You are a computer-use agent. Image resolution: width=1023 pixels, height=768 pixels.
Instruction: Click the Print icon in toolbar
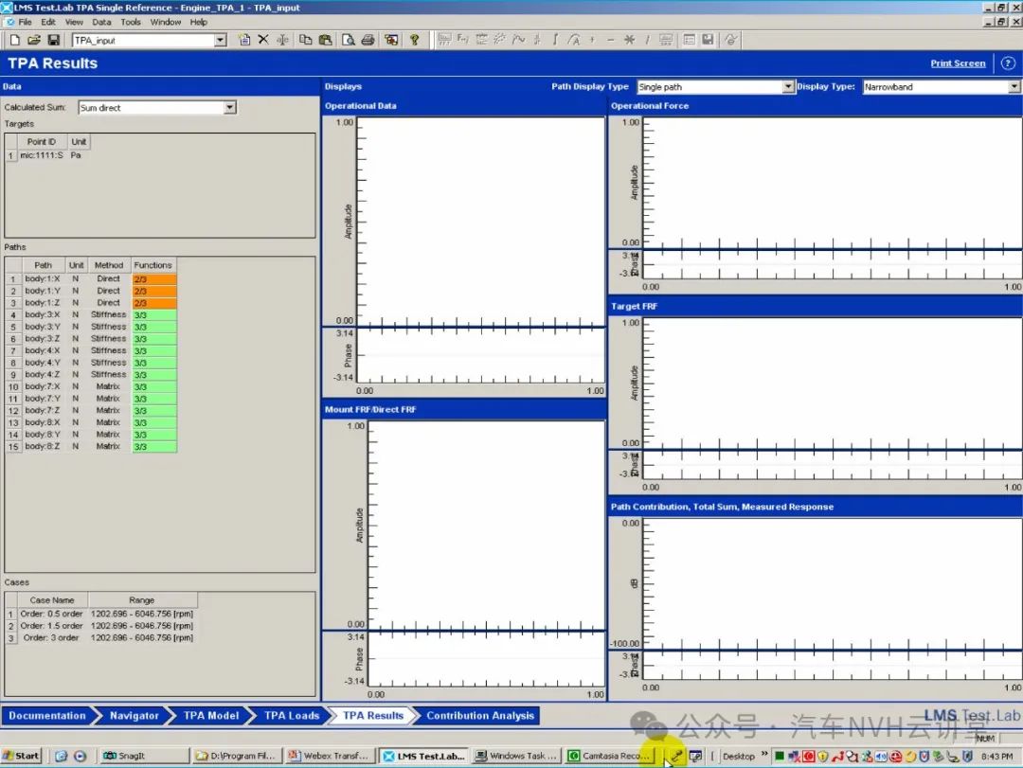(x=368, y=40)
